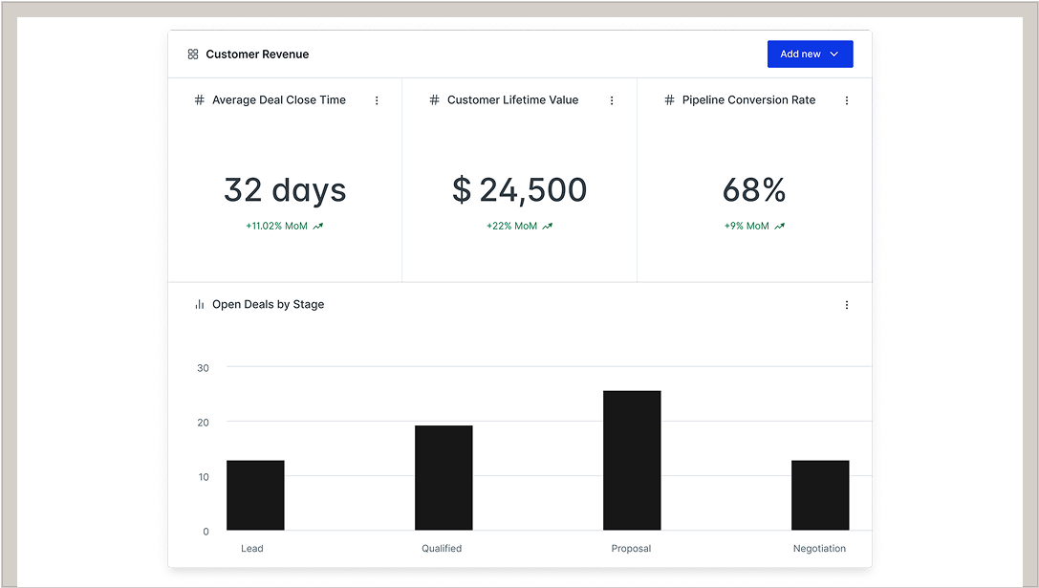Click the trend arrow icon next to +11.02% MoM
The height and width of the screenshot is (588, 1039).
[318, 227]
